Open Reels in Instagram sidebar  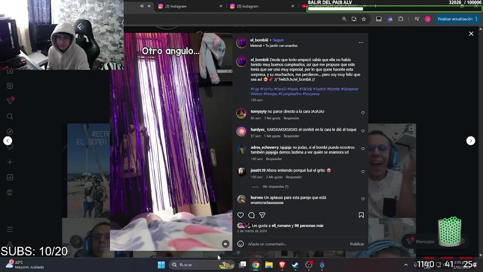pos(10,86)
